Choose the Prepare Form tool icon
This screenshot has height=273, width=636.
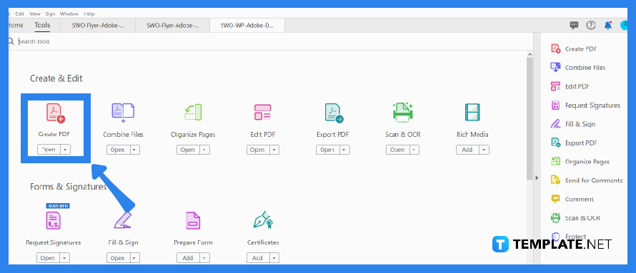tap(193, 221)
